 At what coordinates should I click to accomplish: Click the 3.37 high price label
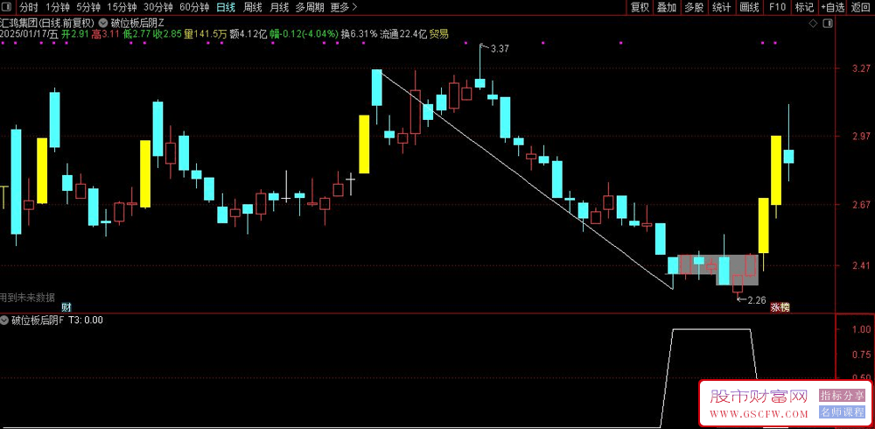499,49
